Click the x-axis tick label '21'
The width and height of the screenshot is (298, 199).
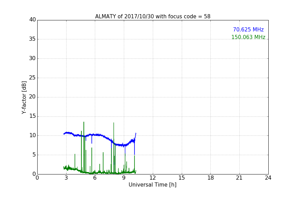coord(239,178)
